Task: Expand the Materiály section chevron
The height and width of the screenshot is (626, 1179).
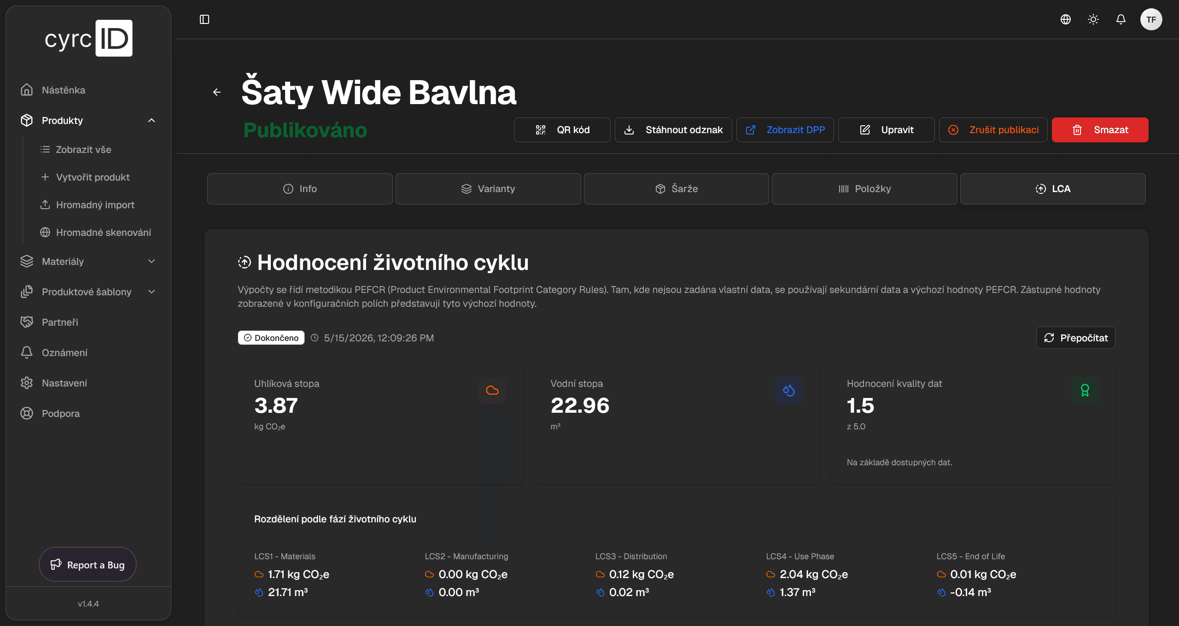Action: coord(152,261)
